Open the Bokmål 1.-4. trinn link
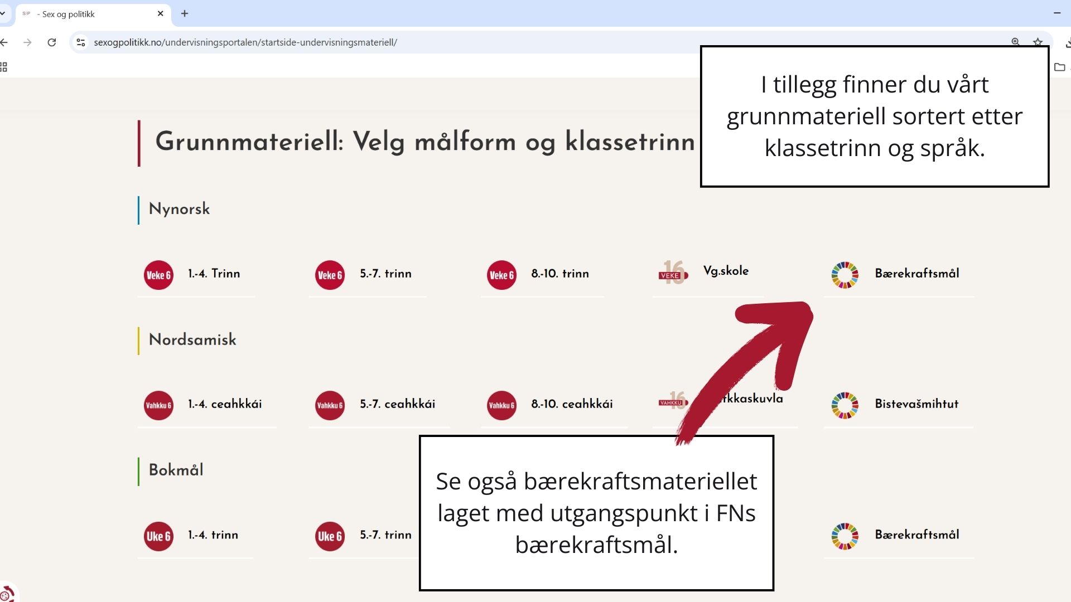Screen dimensions: 1071x602 pyautogui.click(x=213, y=535)
